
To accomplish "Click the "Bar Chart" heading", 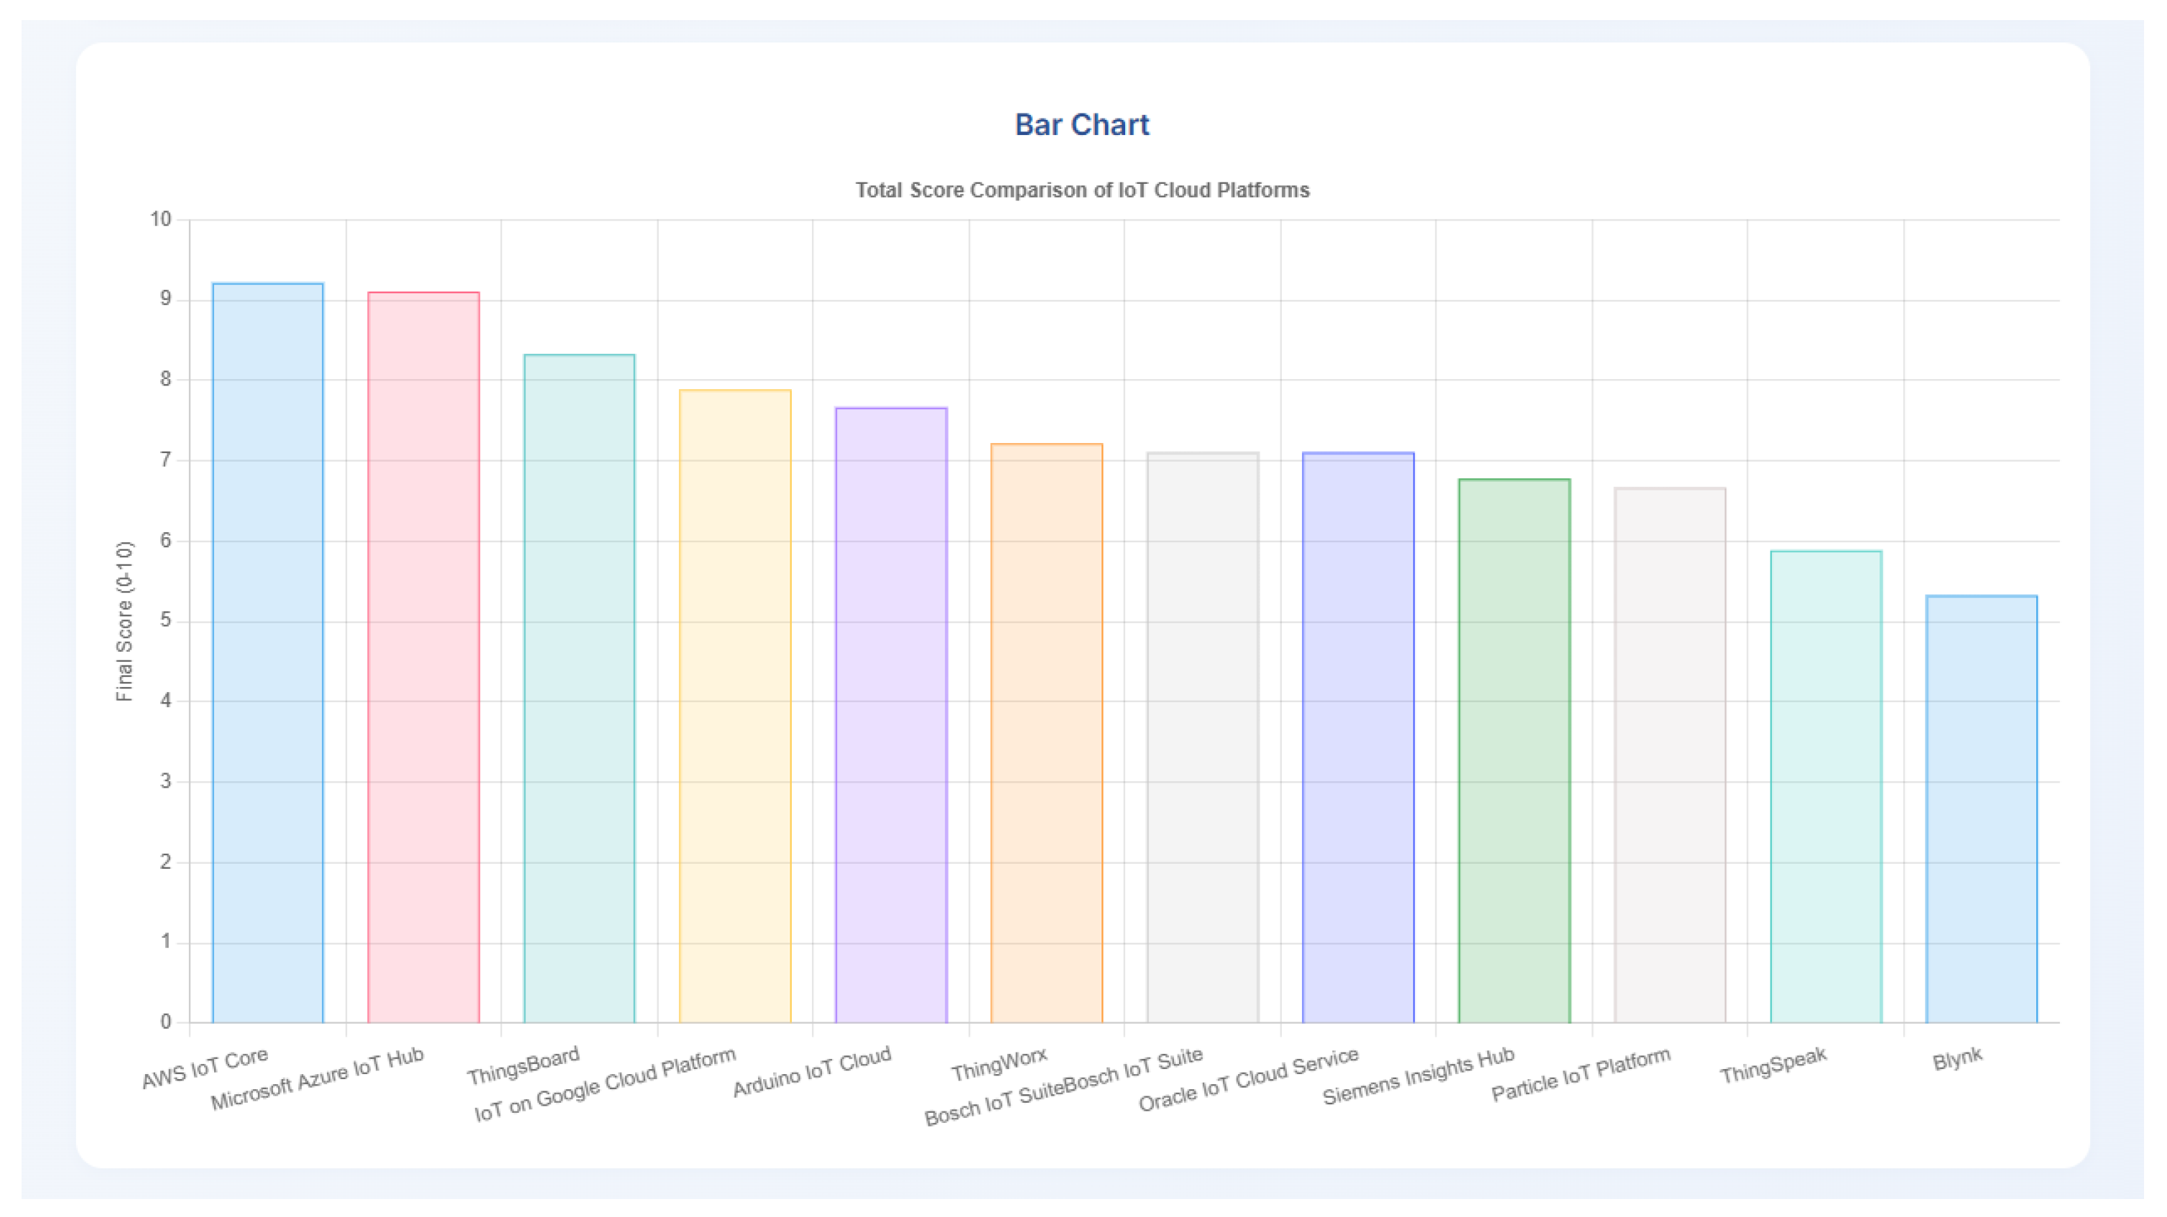I will click(x=1082, y=124).
